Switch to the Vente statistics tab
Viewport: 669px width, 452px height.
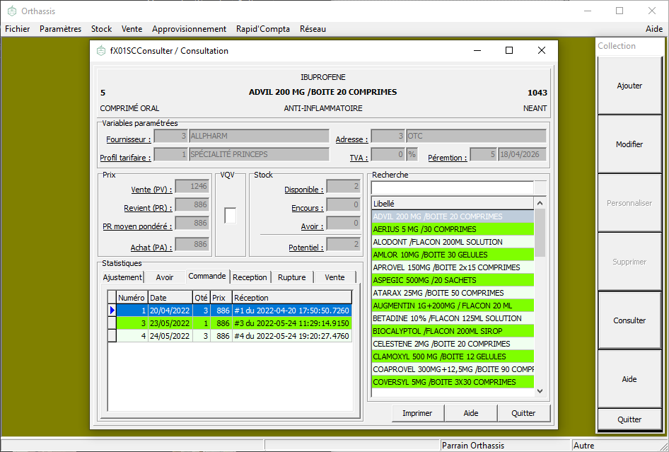[334, 277]
